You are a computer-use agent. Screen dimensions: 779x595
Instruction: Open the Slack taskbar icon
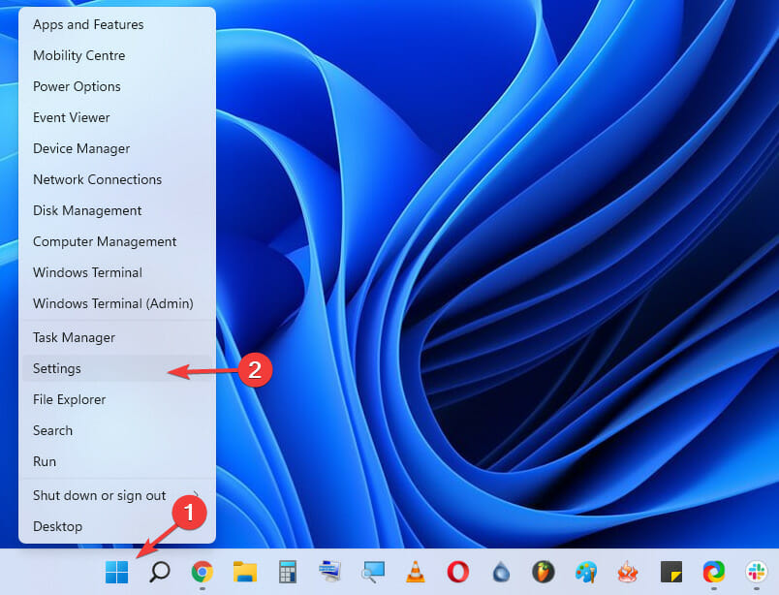tap(757, 572)
